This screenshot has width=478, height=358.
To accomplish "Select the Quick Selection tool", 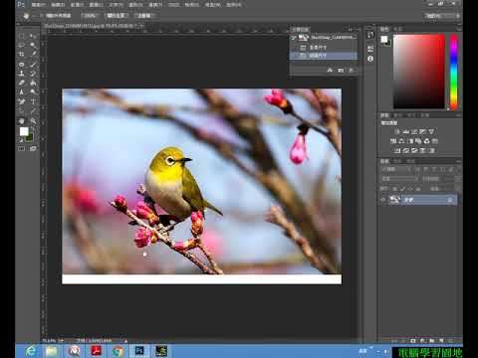I will pyautogui.click(x=33, y=45).
